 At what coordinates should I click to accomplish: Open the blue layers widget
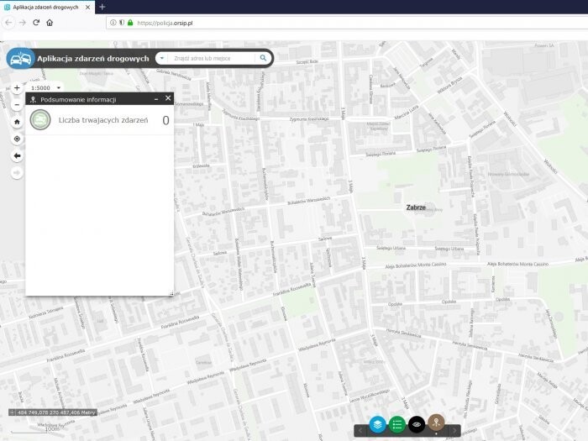tap(378, 425)
